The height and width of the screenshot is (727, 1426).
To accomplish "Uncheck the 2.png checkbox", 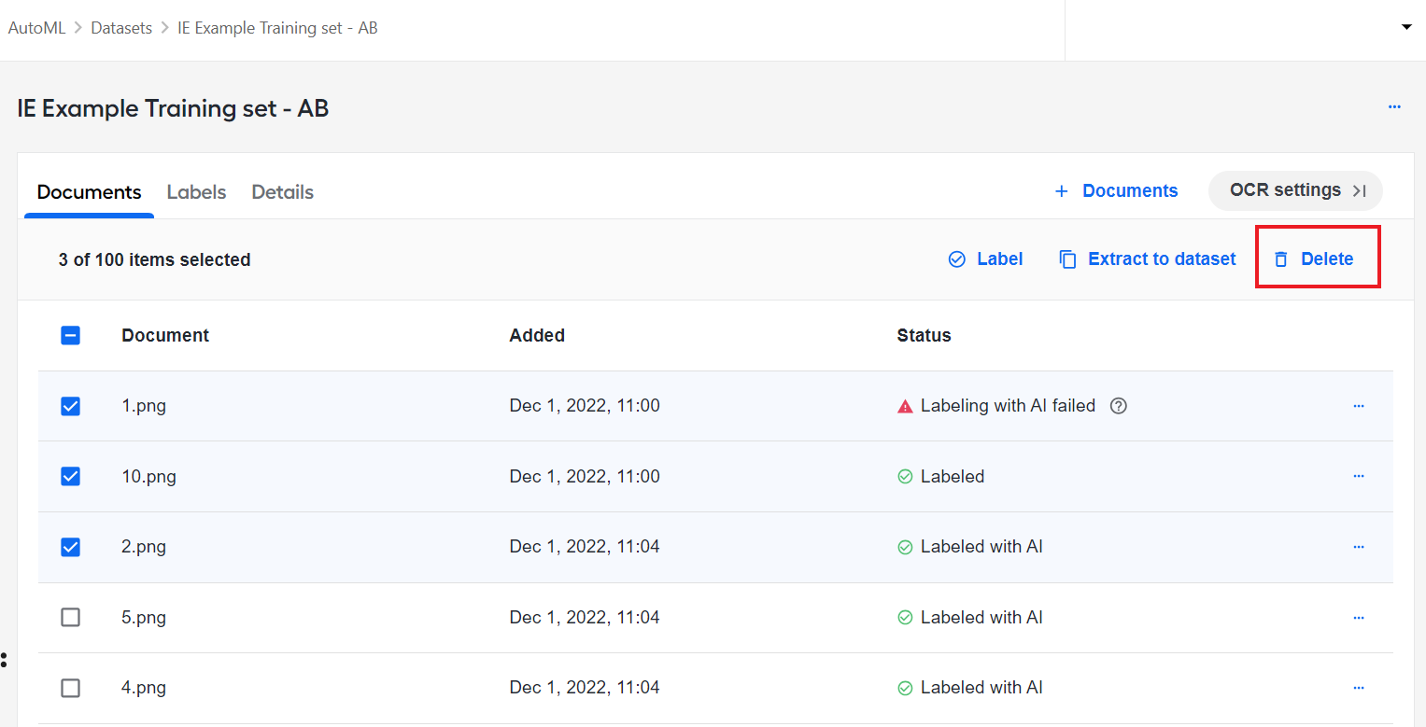I will click(x=70, y=547).
